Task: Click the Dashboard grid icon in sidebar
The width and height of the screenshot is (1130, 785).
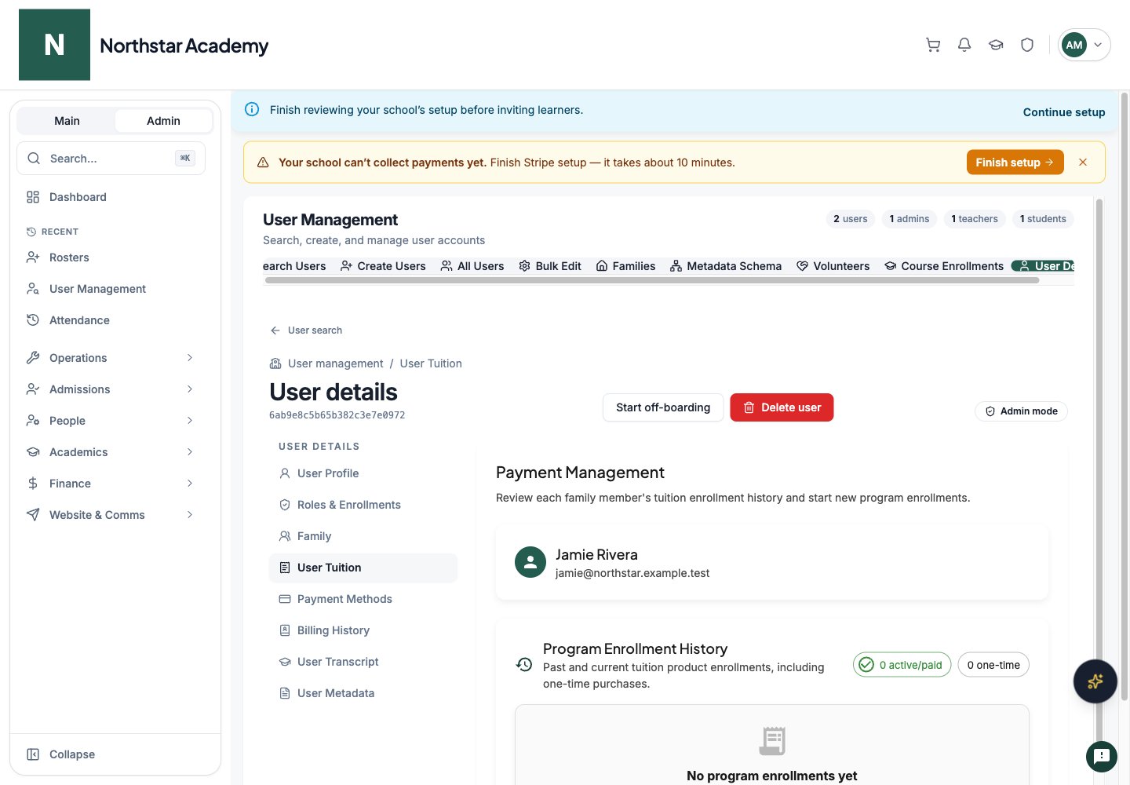Action: tap(33, 197)
